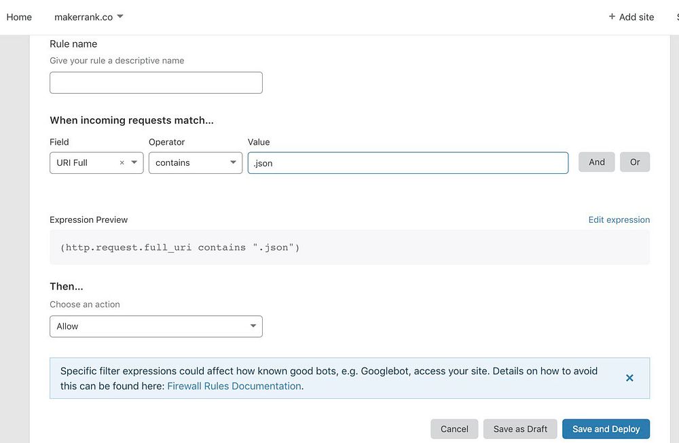Expand the Field dropdown arrow

134,163
